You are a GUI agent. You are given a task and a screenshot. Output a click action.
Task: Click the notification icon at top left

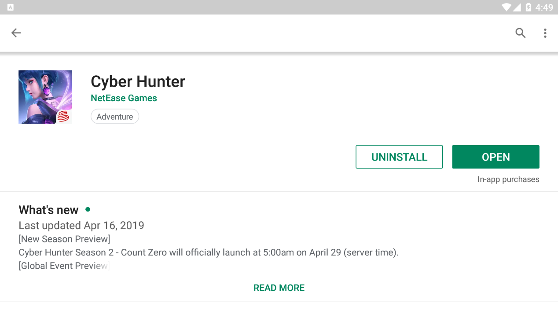click(11, 7)
